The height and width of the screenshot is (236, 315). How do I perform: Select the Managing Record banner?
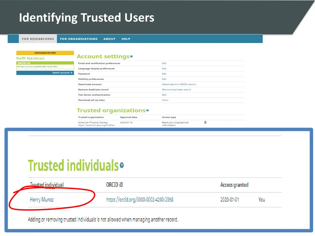(x=45, y=53)
